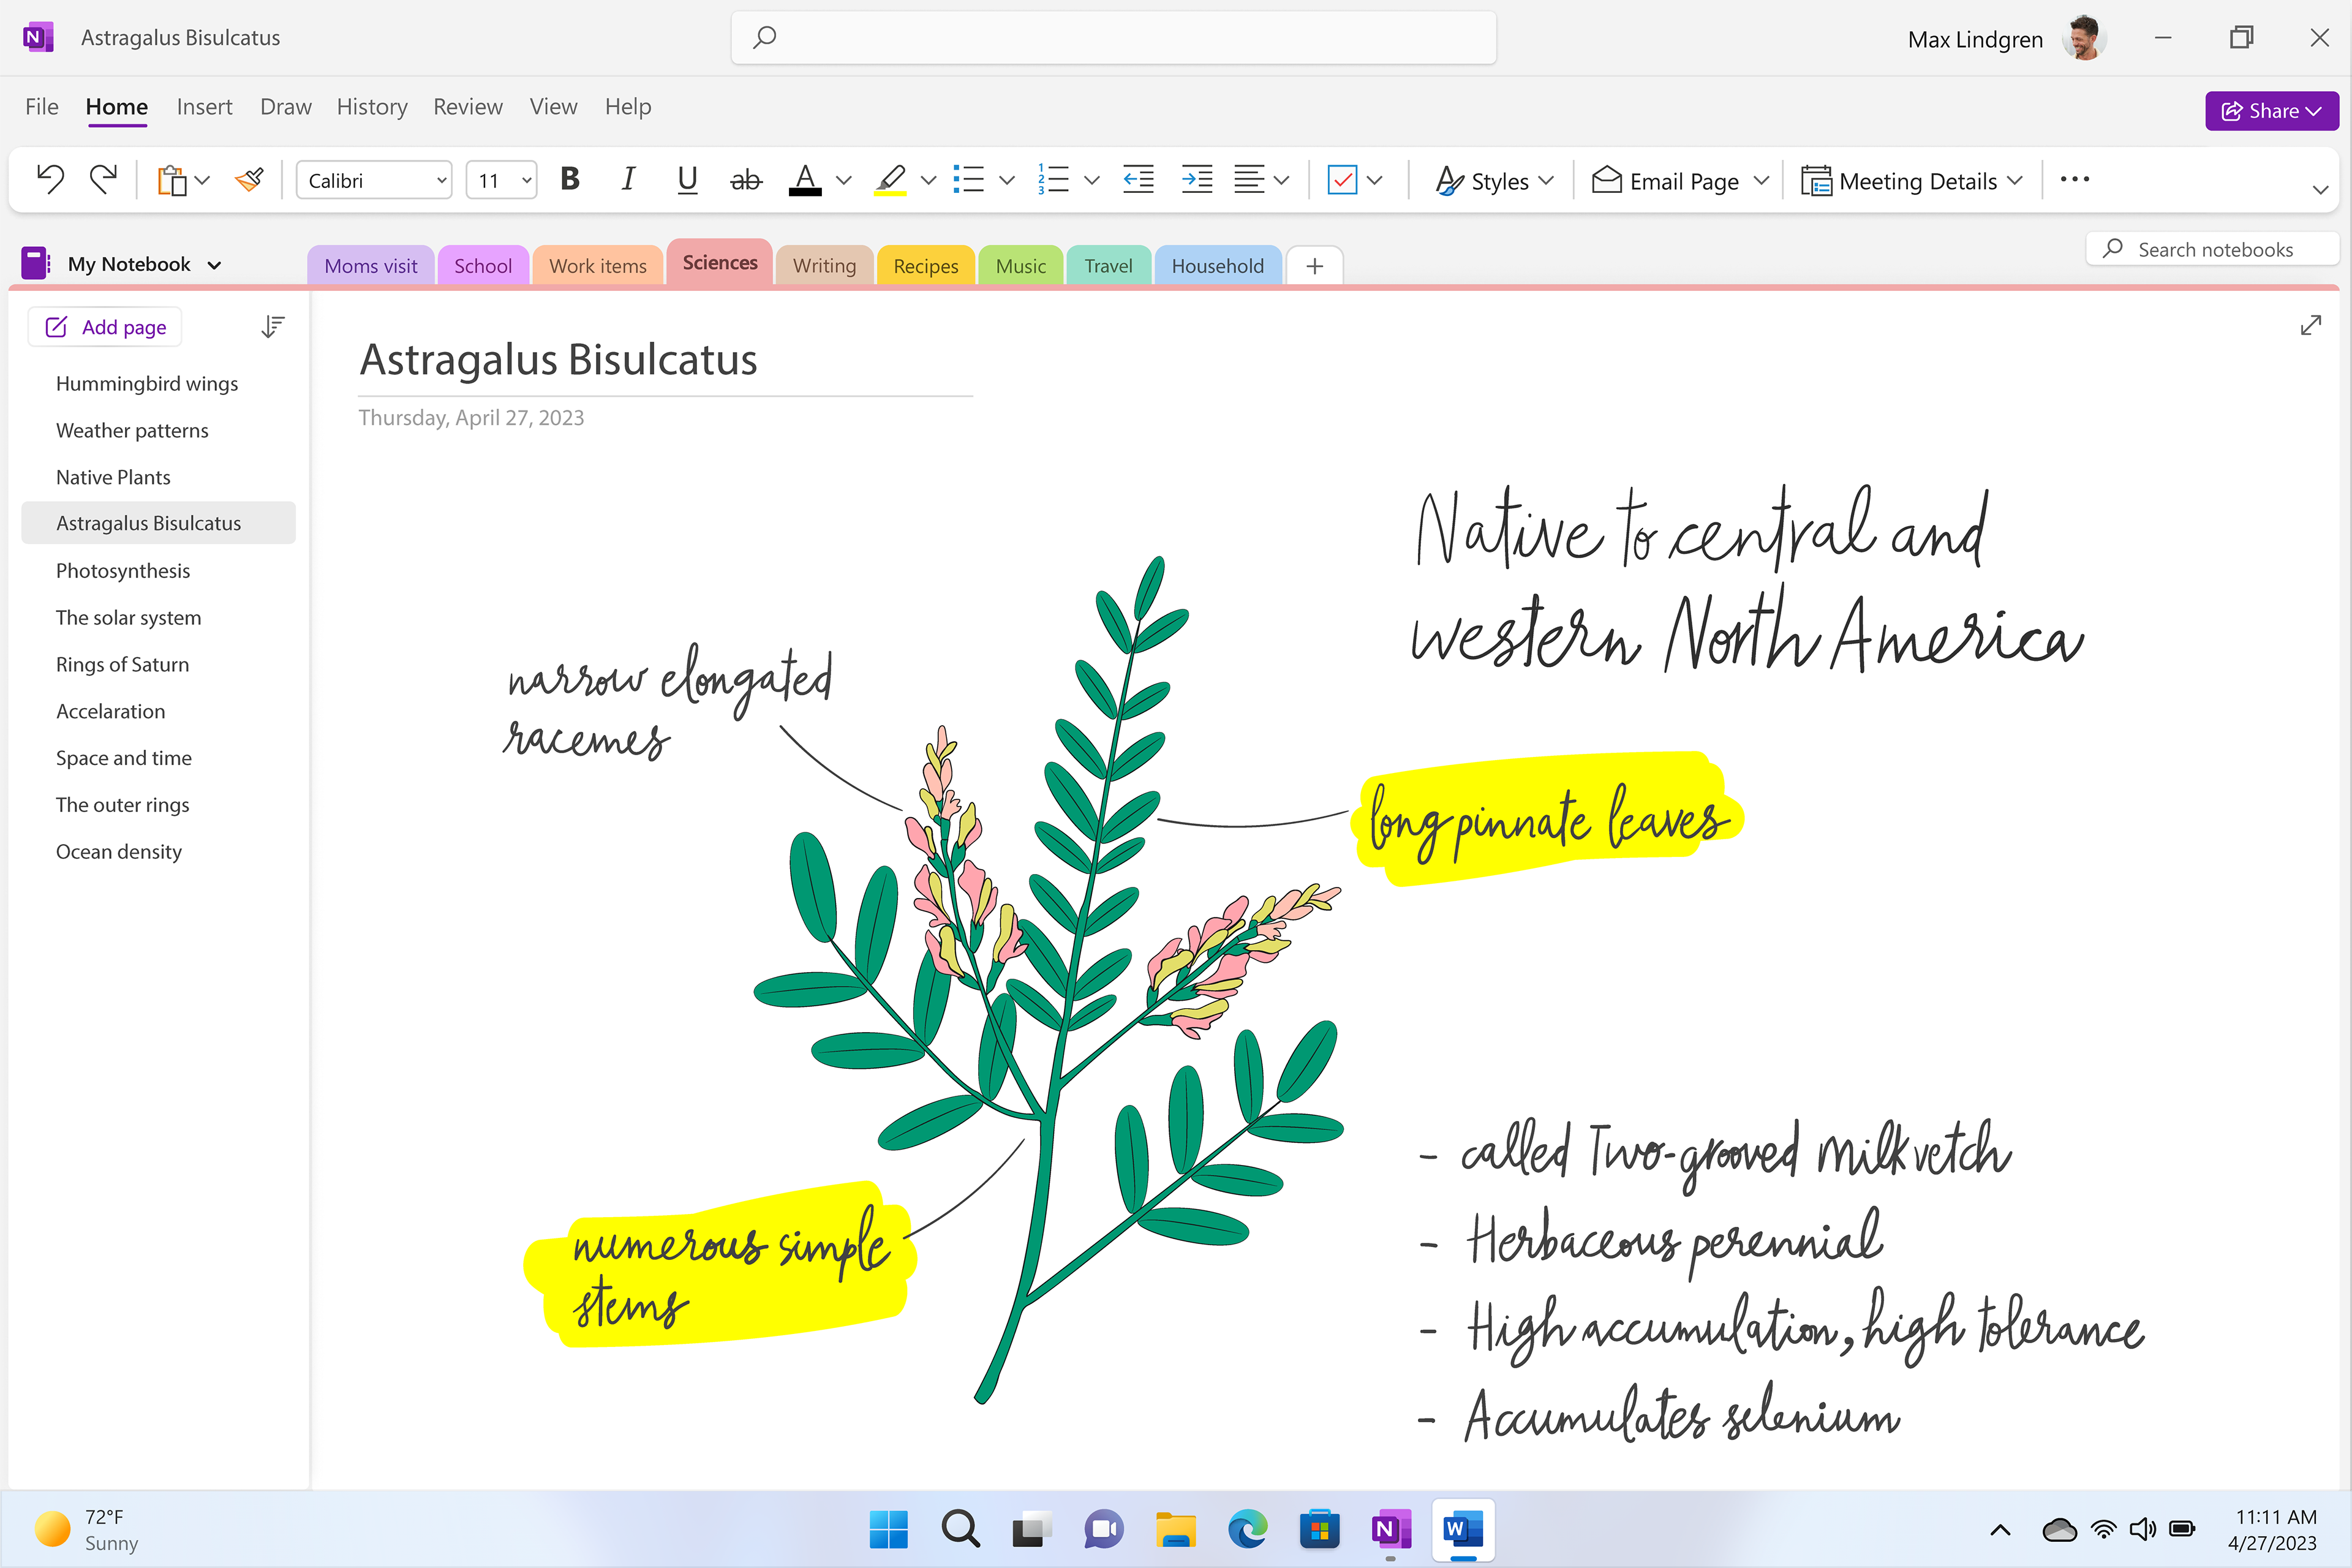2352x1568 pixels.
Task: Add a new section tab
Action: click(1315, 266)
